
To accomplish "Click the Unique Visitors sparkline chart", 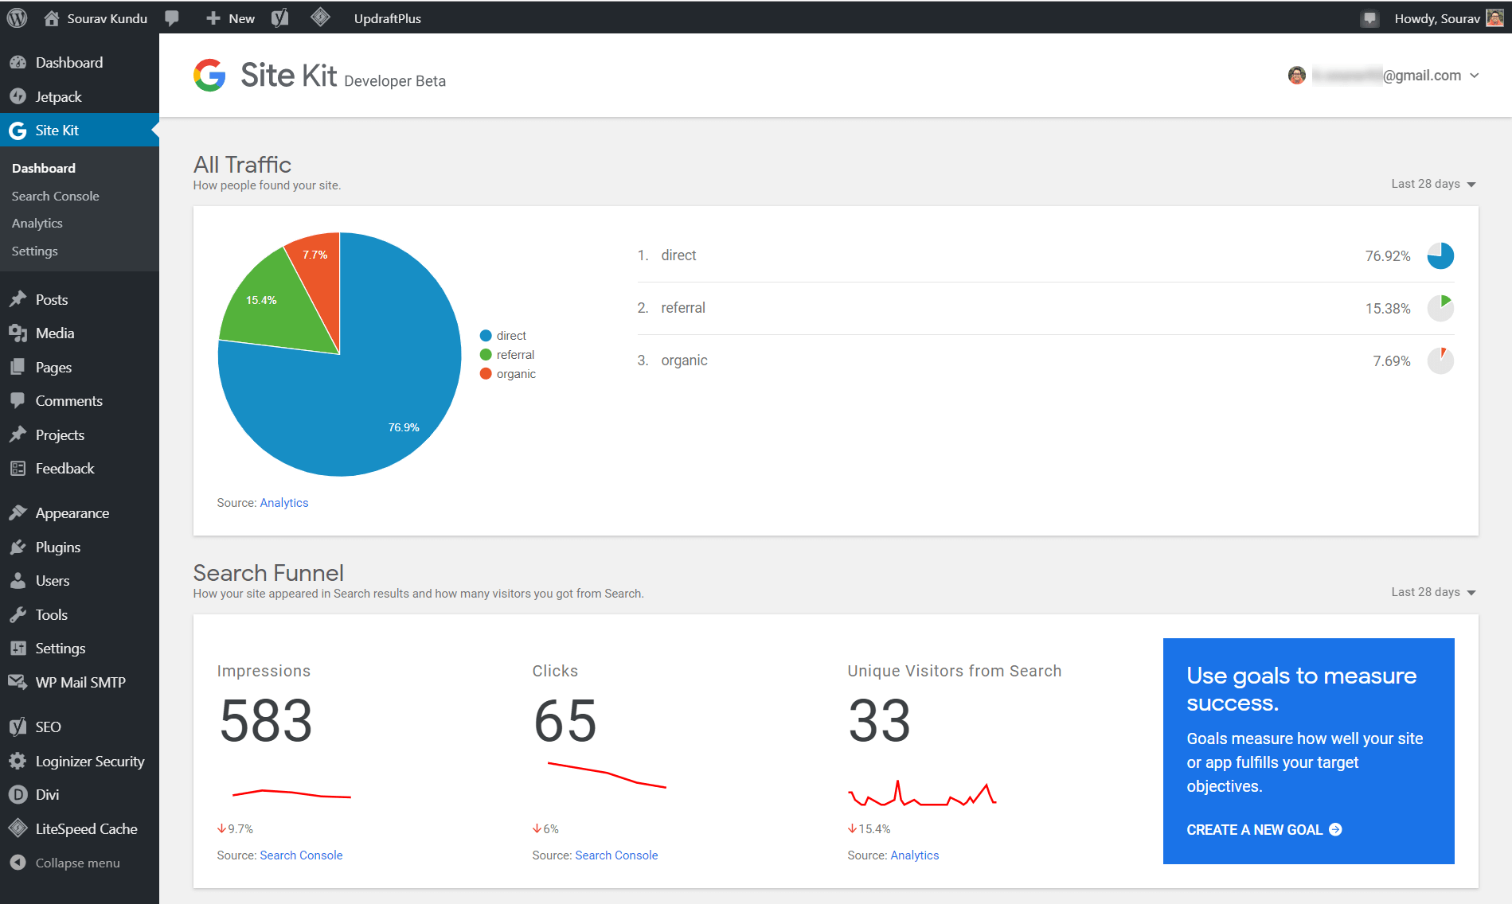I will click(x=922, y=793).
